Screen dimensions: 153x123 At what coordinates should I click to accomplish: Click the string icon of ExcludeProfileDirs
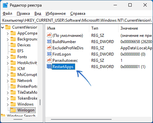point(49,48)
